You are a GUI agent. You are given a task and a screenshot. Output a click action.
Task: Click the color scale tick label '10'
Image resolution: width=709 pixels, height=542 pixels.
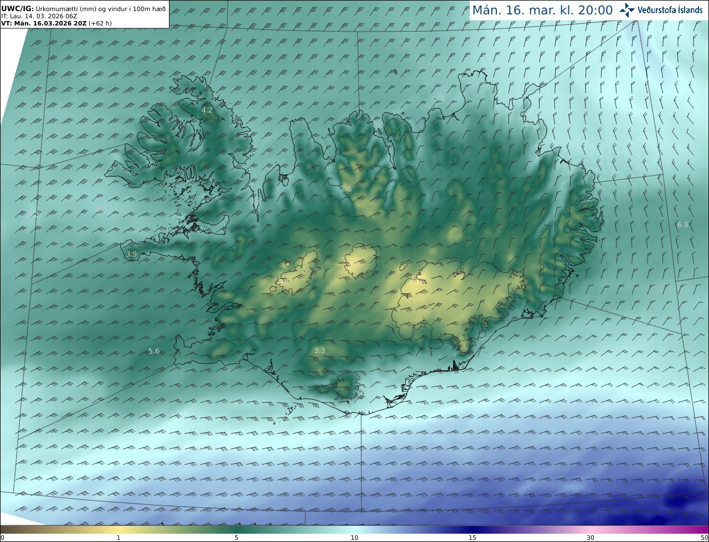[x=354, y=538]
